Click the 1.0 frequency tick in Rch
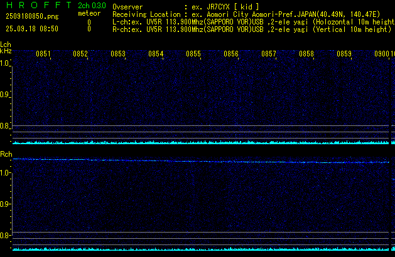 [x=6, y=172]
